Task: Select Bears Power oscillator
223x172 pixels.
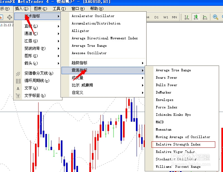Action: click(x=182, y=78)
